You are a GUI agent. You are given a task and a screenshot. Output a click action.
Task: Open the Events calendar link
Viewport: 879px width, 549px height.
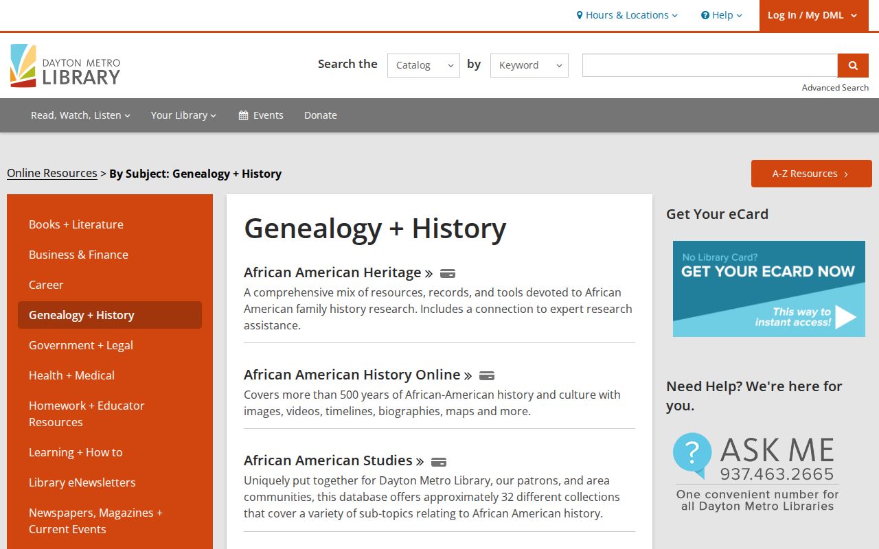[x=261, y=115]
